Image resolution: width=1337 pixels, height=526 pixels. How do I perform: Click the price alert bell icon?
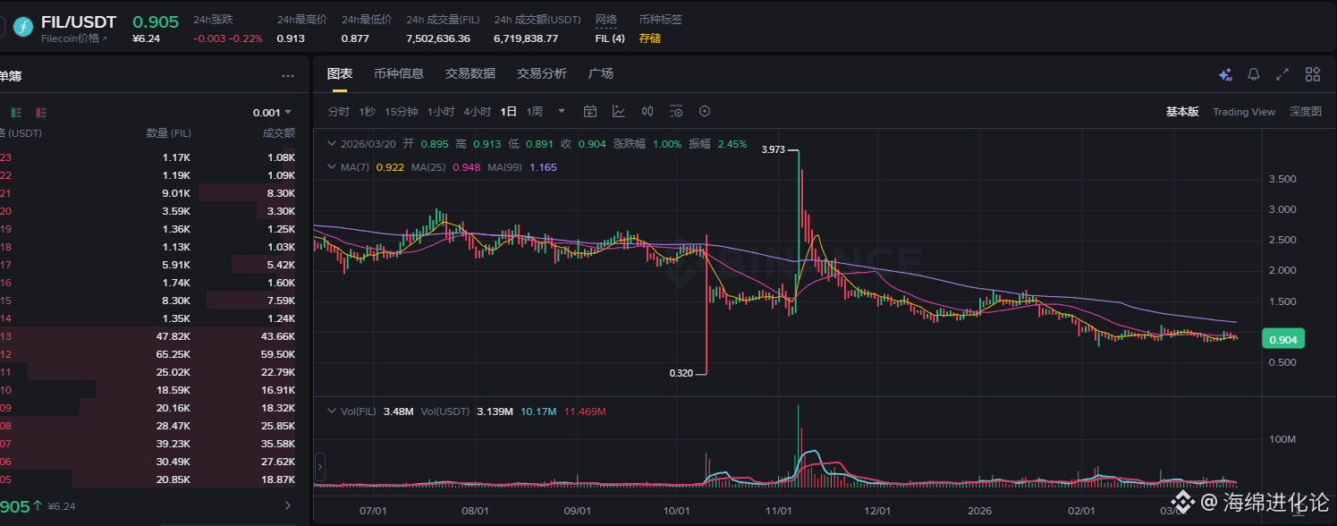(1254, 75)
